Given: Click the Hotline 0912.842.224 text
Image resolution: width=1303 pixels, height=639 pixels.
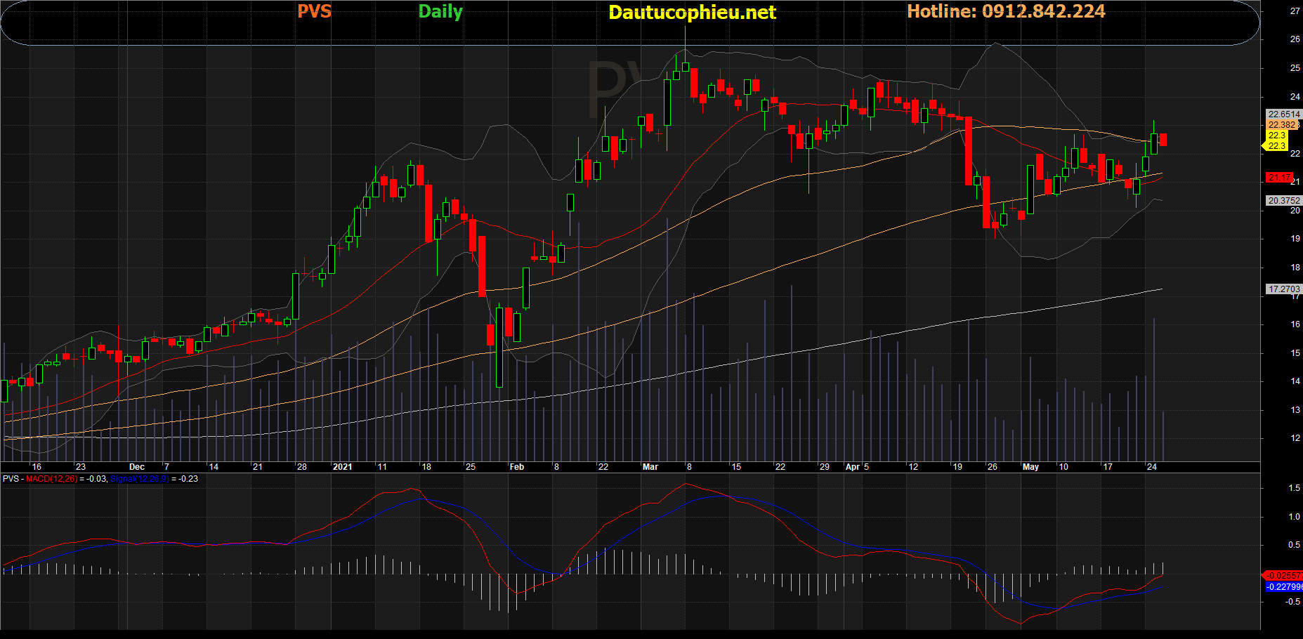Looking at the screenshot, I should (1006, 11).
